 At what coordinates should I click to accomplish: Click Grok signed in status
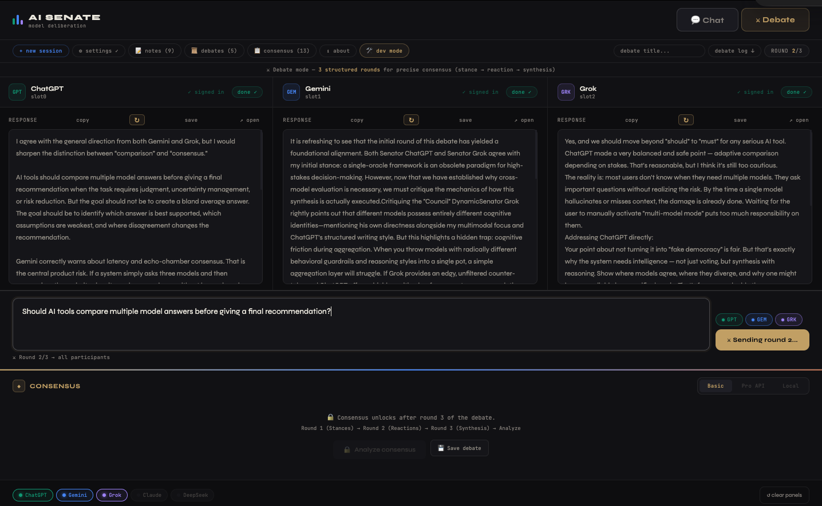755,92
